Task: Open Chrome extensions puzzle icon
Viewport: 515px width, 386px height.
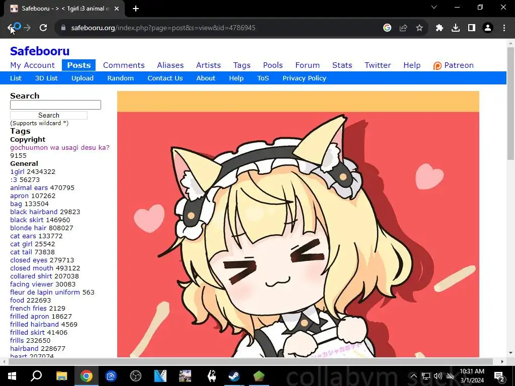Action: tap(440, 28)
